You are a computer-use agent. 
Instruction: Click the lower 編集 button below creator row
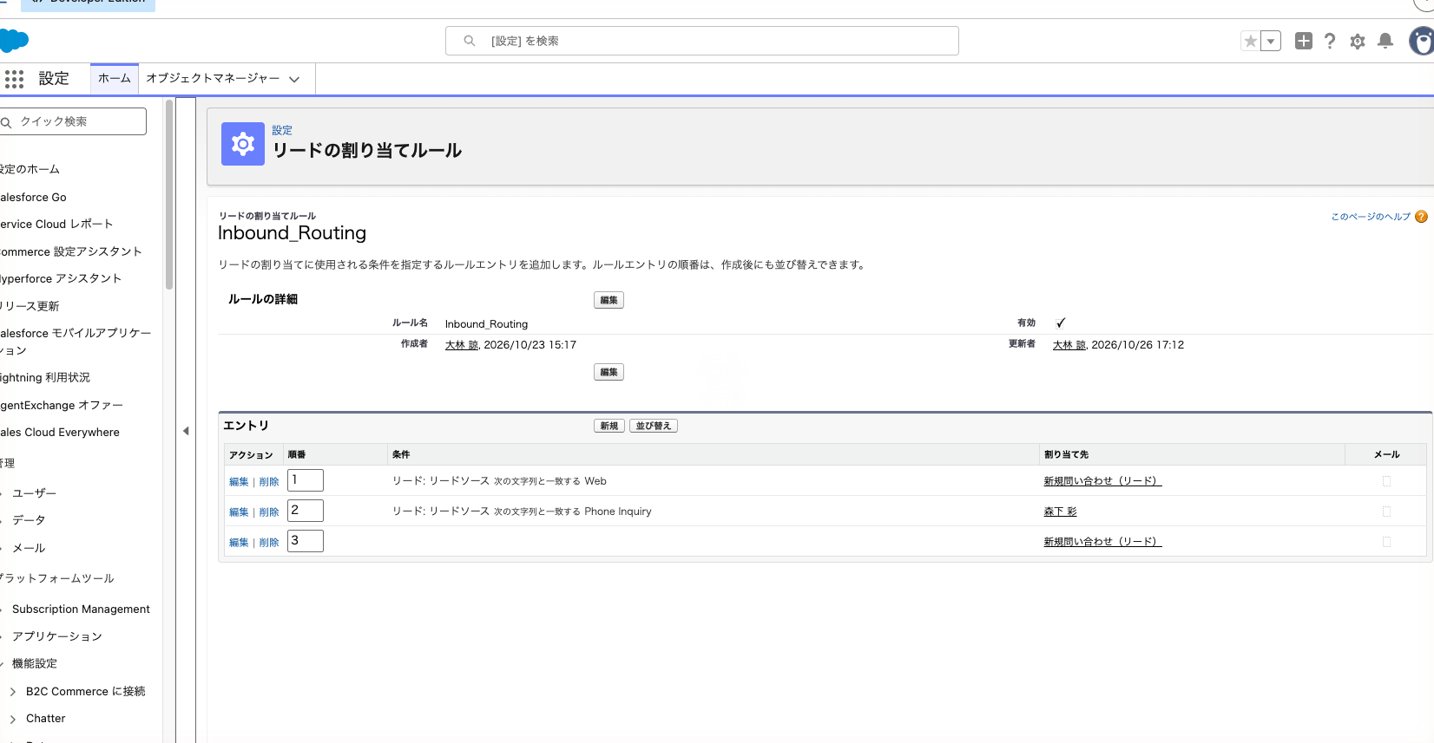pyautogui.click(x=608, y=372)
